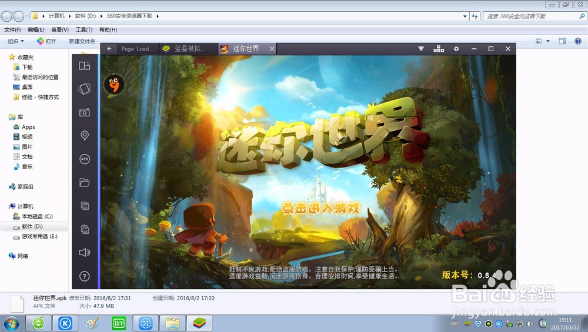The height and width of the screenshot is (332, 588).
Task: Take a screenshot with the camera icon
Action: (84, 112)
